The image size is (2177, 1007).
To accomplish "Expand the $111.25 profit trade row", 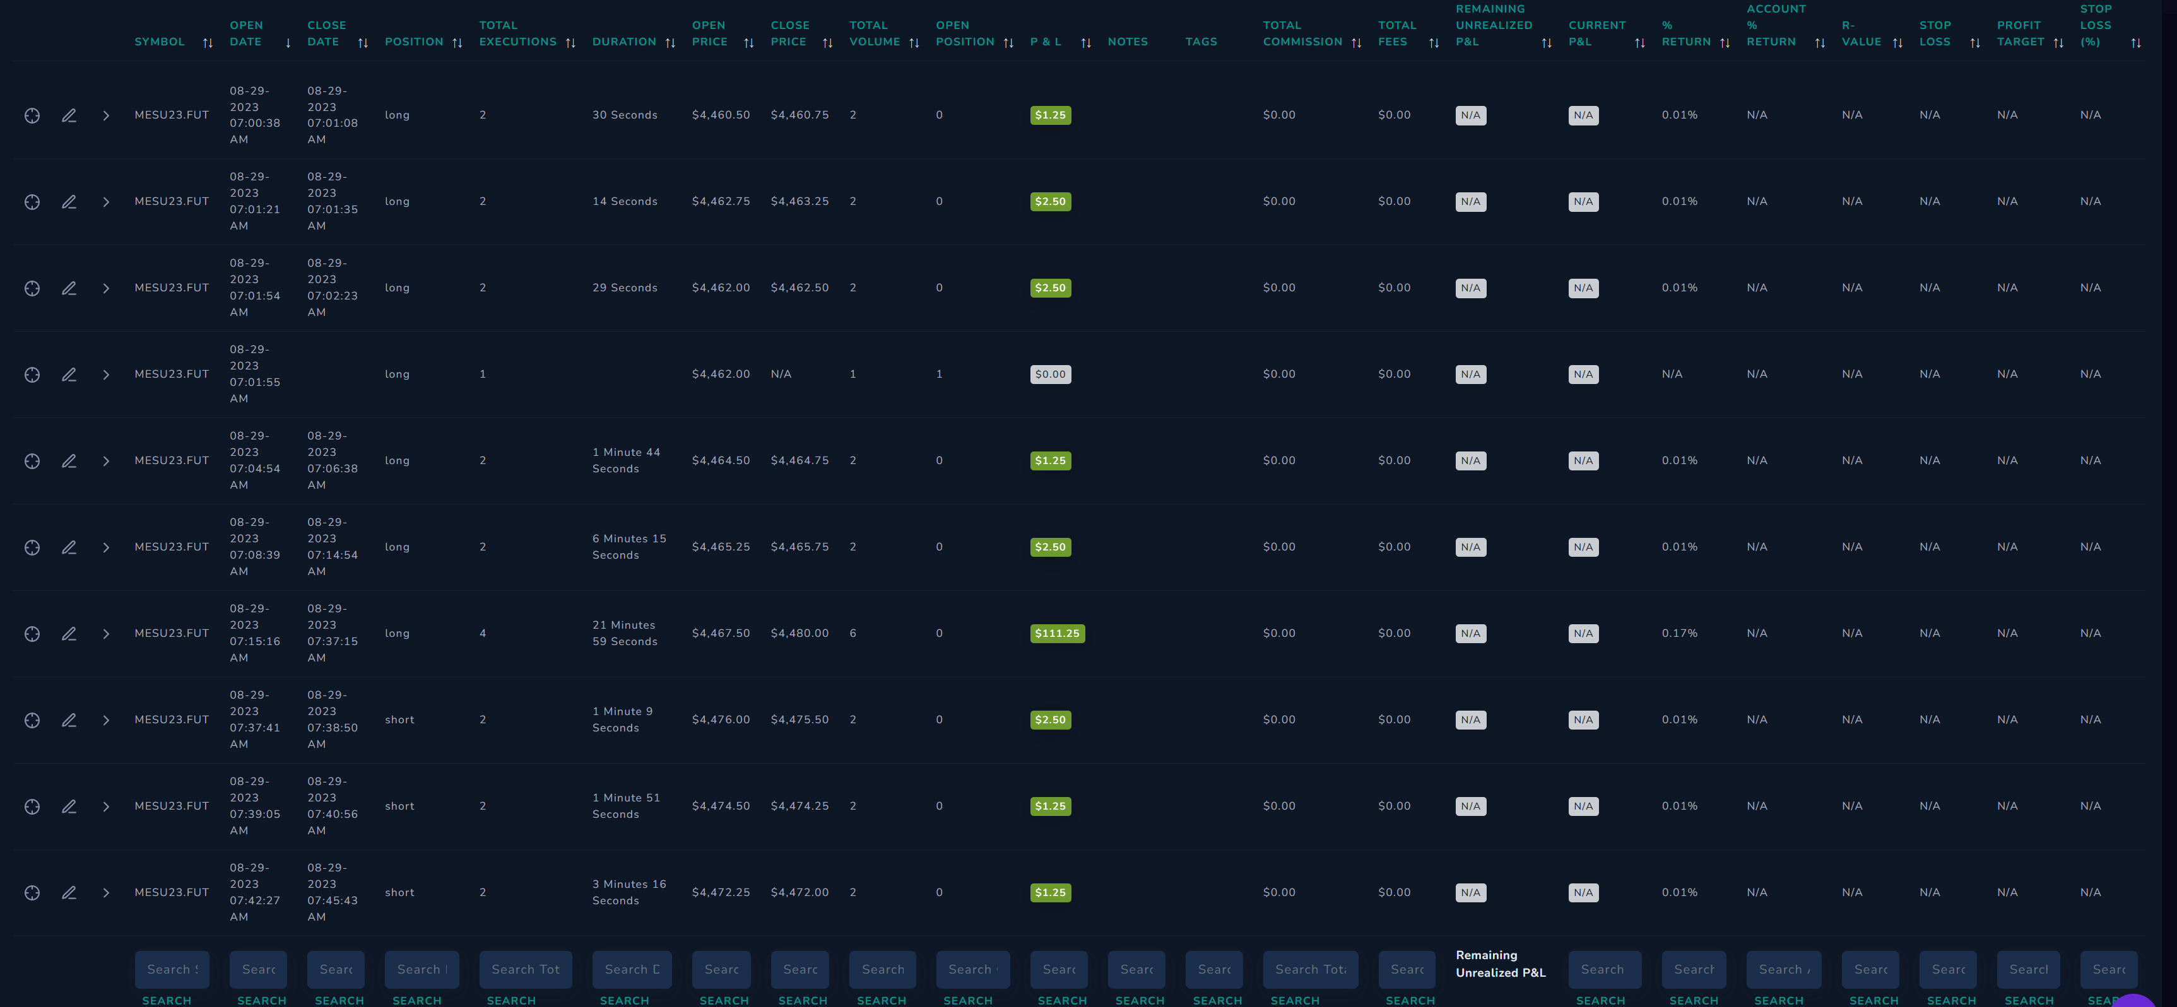I will 105,634.
